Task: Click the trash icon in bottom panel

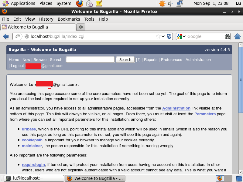Action: (x=239, y=178)
